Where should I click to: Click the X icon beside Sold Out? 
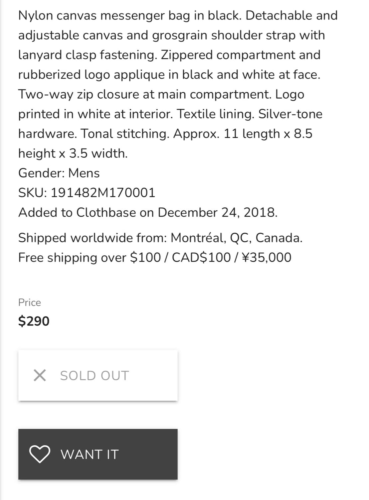tap(40, 375)
